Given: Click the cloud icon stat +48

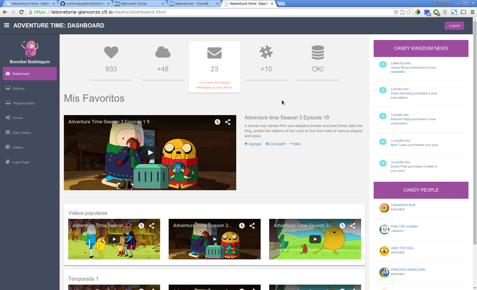Looking at the screenshot, I should pyautogui.click(x=163, y=52).
